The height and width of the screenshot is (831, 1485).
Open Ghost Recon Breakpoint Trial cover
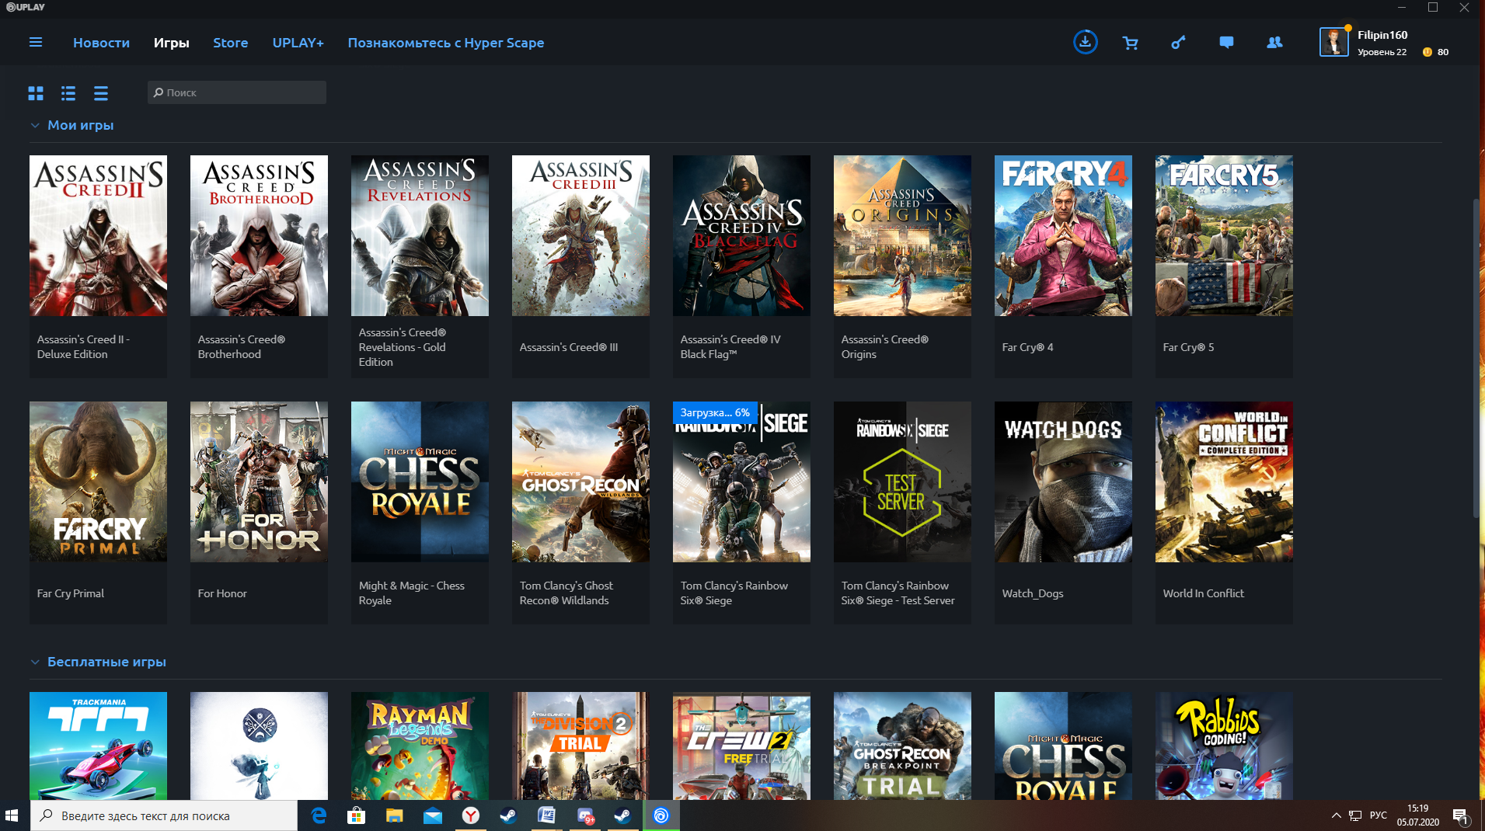(x=902, y=746)
